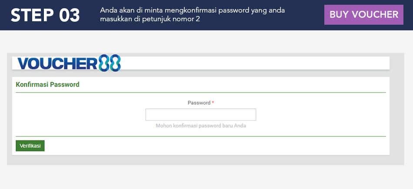Click the green divider above Verifikasi
Screen dimensions: 413x189
200,136
